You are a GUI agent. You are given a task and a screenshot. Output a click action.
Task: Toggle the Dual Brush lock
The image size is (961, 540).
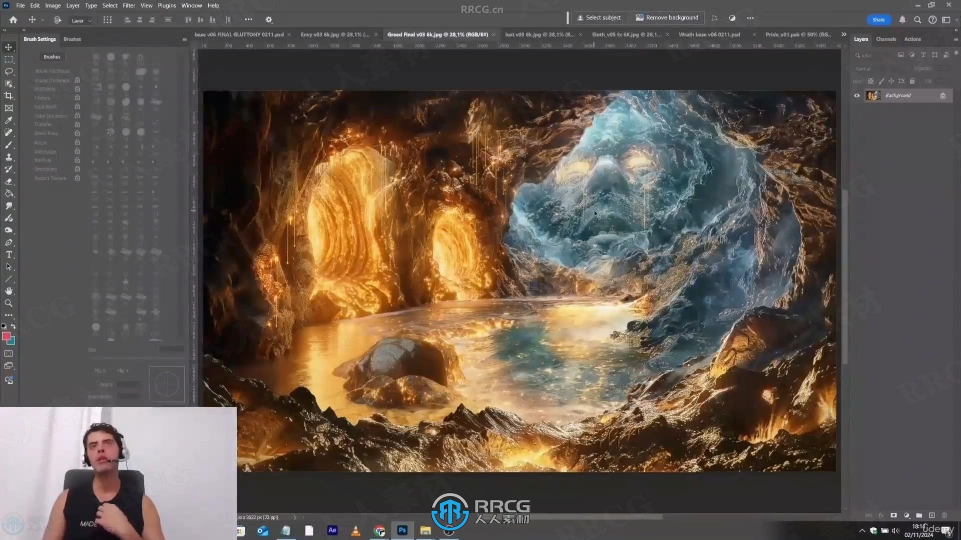pyautogui.click(x=77, y=106)
